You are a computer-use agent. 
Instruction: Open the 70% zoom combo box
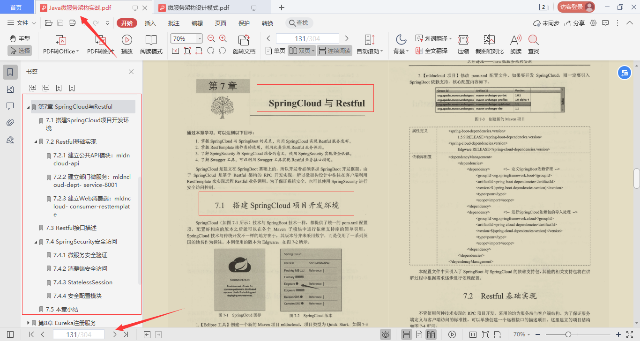[186, 38]
